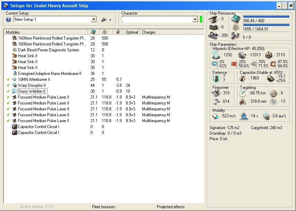Select the second Capacitor Control Circuit I row
296x211 pixels.
pos(104,133)
